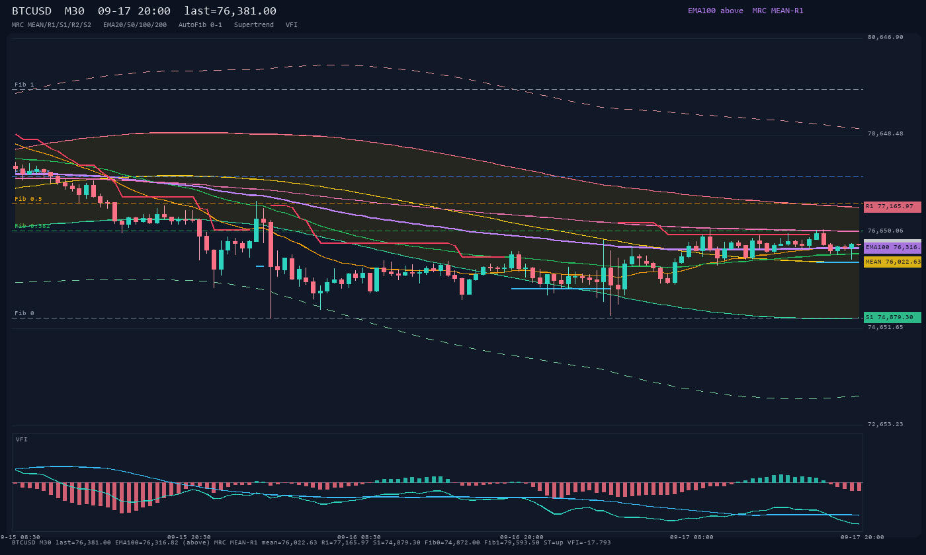The width and height of the screenshot is (926, 555).
Task: Select the 72,653.23 price axis label
Action: [x=885, y=424]
